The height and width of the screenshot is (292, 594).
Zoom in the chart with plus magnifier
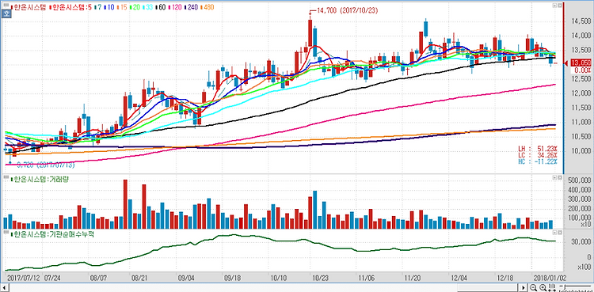[543, 288]
